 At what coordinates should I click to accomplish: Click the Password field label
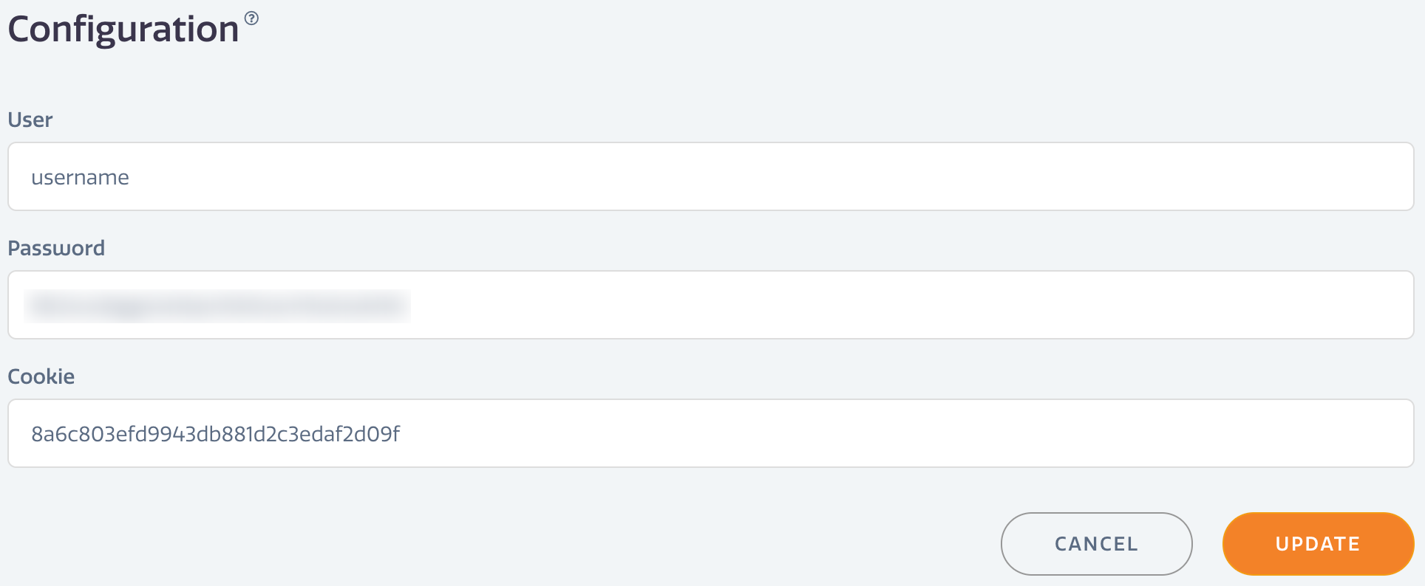click(56, 248)
